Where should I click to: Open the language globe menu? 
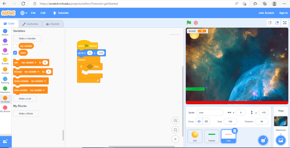(24, 13)
